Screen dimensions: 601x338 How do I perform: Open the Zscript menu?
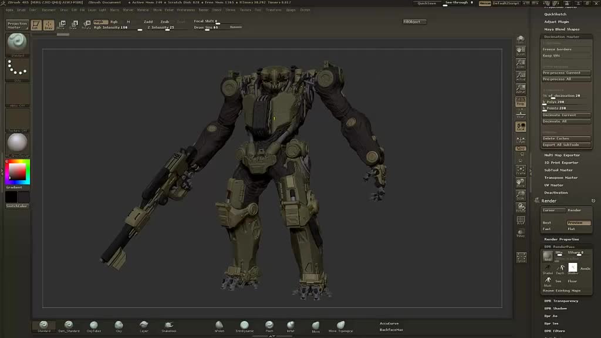305,10
